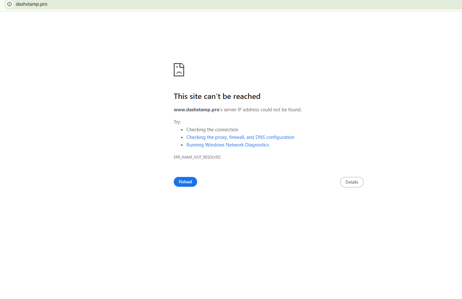Click "server IP address could not be found" text
Viewport: 462px width, 299px height.
[x=263, y=110]
